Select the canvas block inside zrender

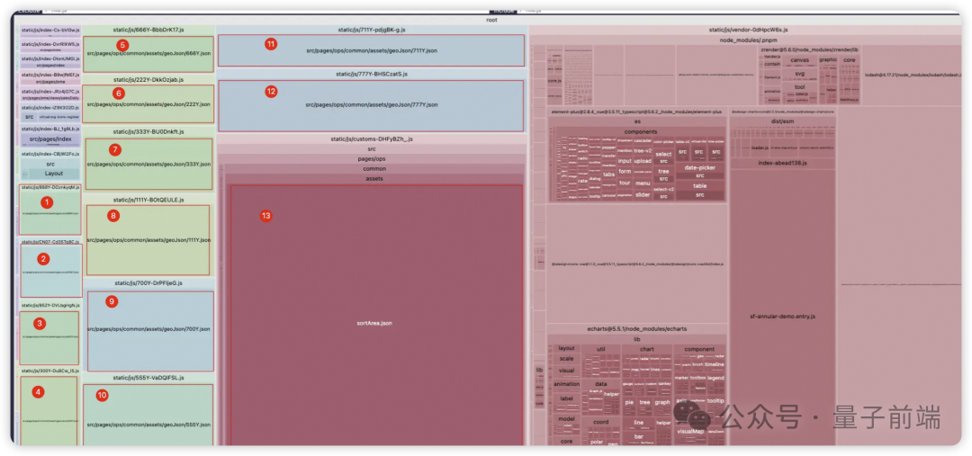click(799, 60)
